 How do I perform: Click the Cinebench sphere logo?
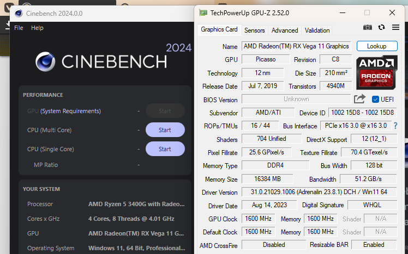point(45,61)
